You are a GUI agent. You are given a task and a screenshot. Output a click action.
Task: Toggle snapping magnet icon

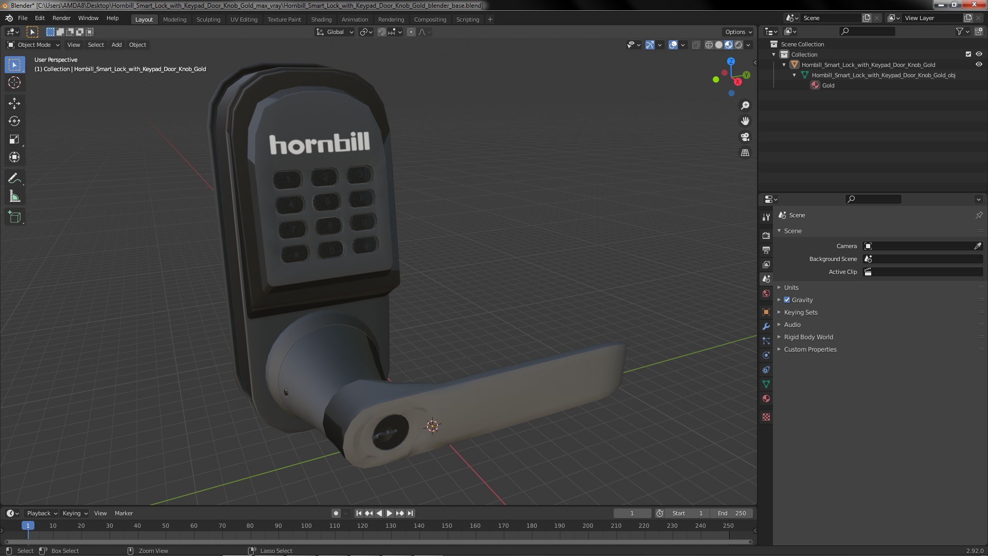click(382, 32)
